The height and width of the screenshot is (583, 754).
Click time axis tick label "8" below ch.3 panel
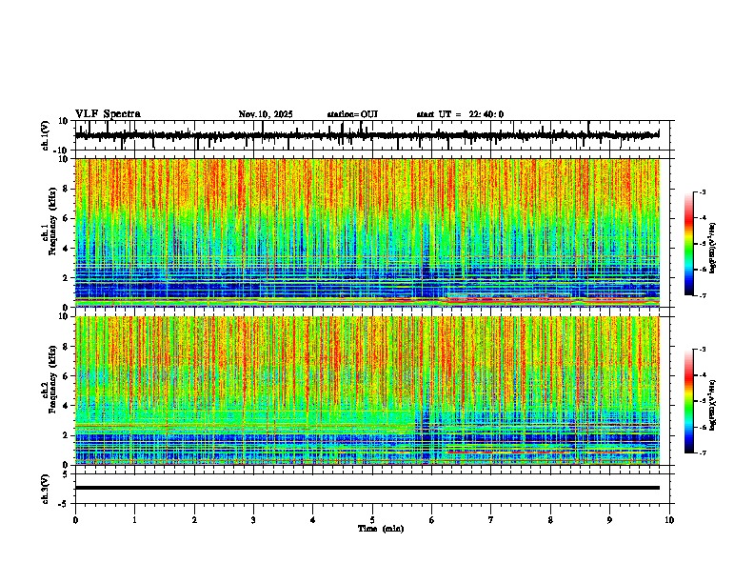pos(550,520)
